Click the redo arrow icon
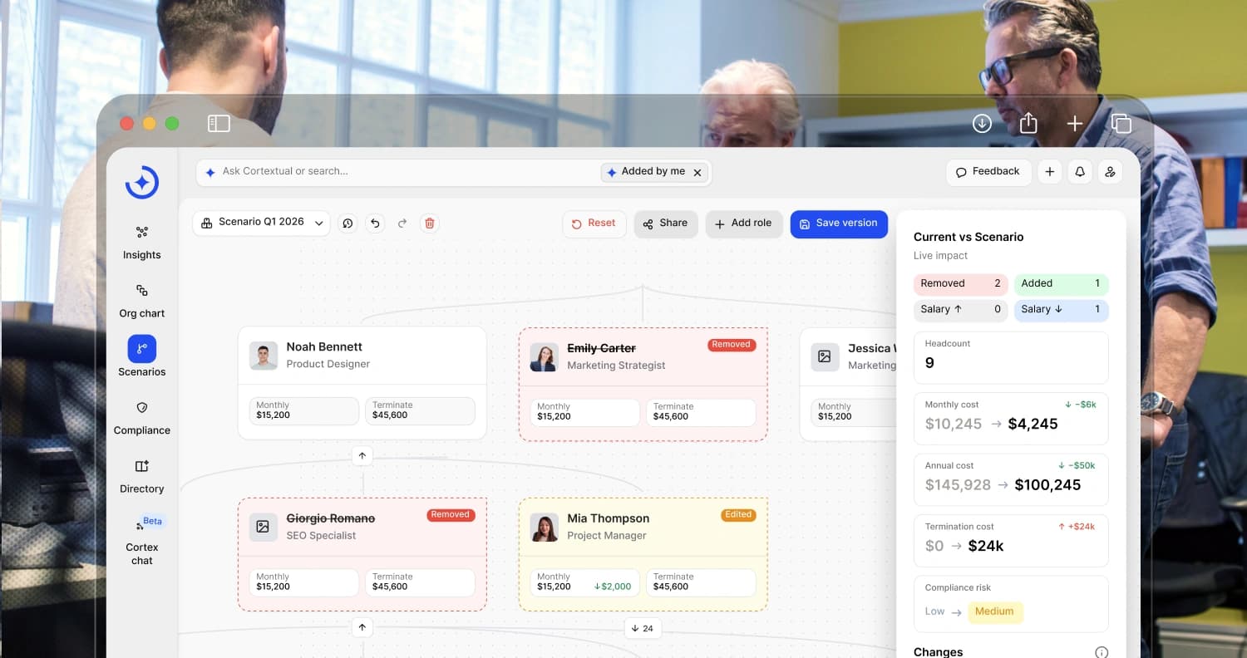Screen dimensions: 1247x658 coord(402,223)
